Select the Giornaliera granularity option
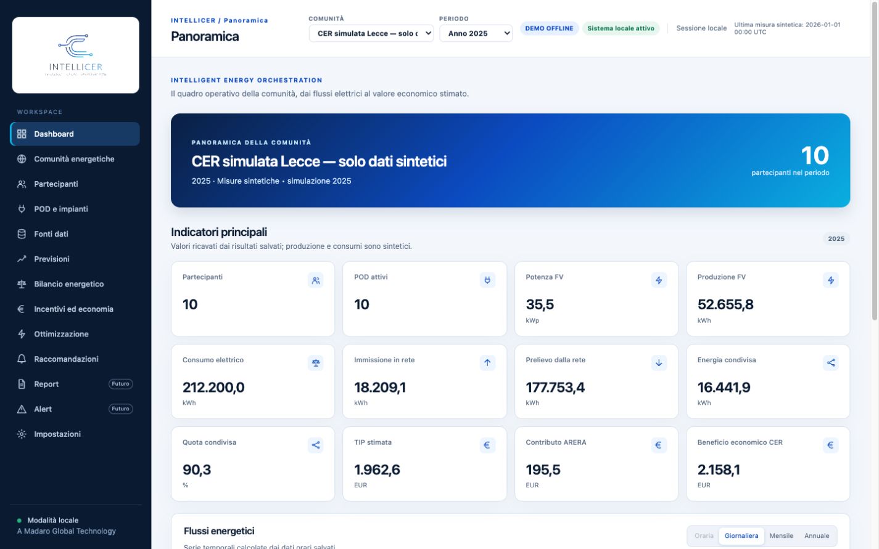 click(x=741, y=536)
